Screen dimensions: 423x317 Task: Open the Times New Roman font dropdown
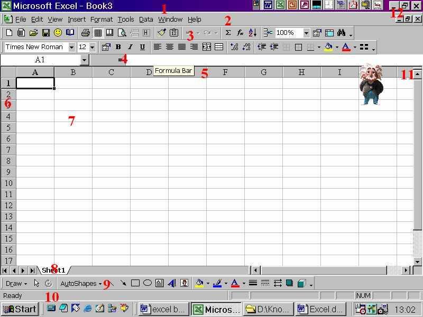pos(72,47)
